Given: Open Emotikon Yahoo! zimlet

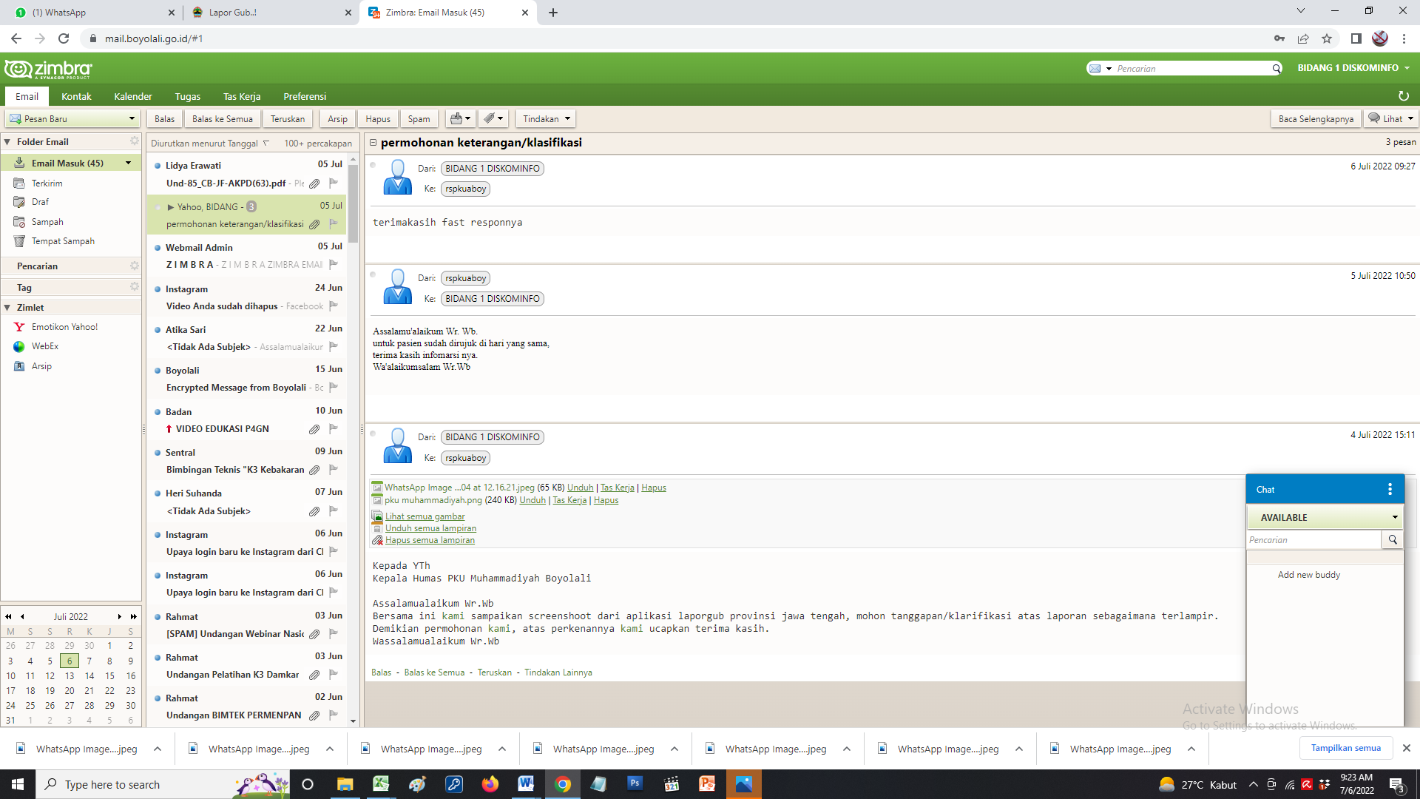Looking at the screenshot, I should coord(64,327).
